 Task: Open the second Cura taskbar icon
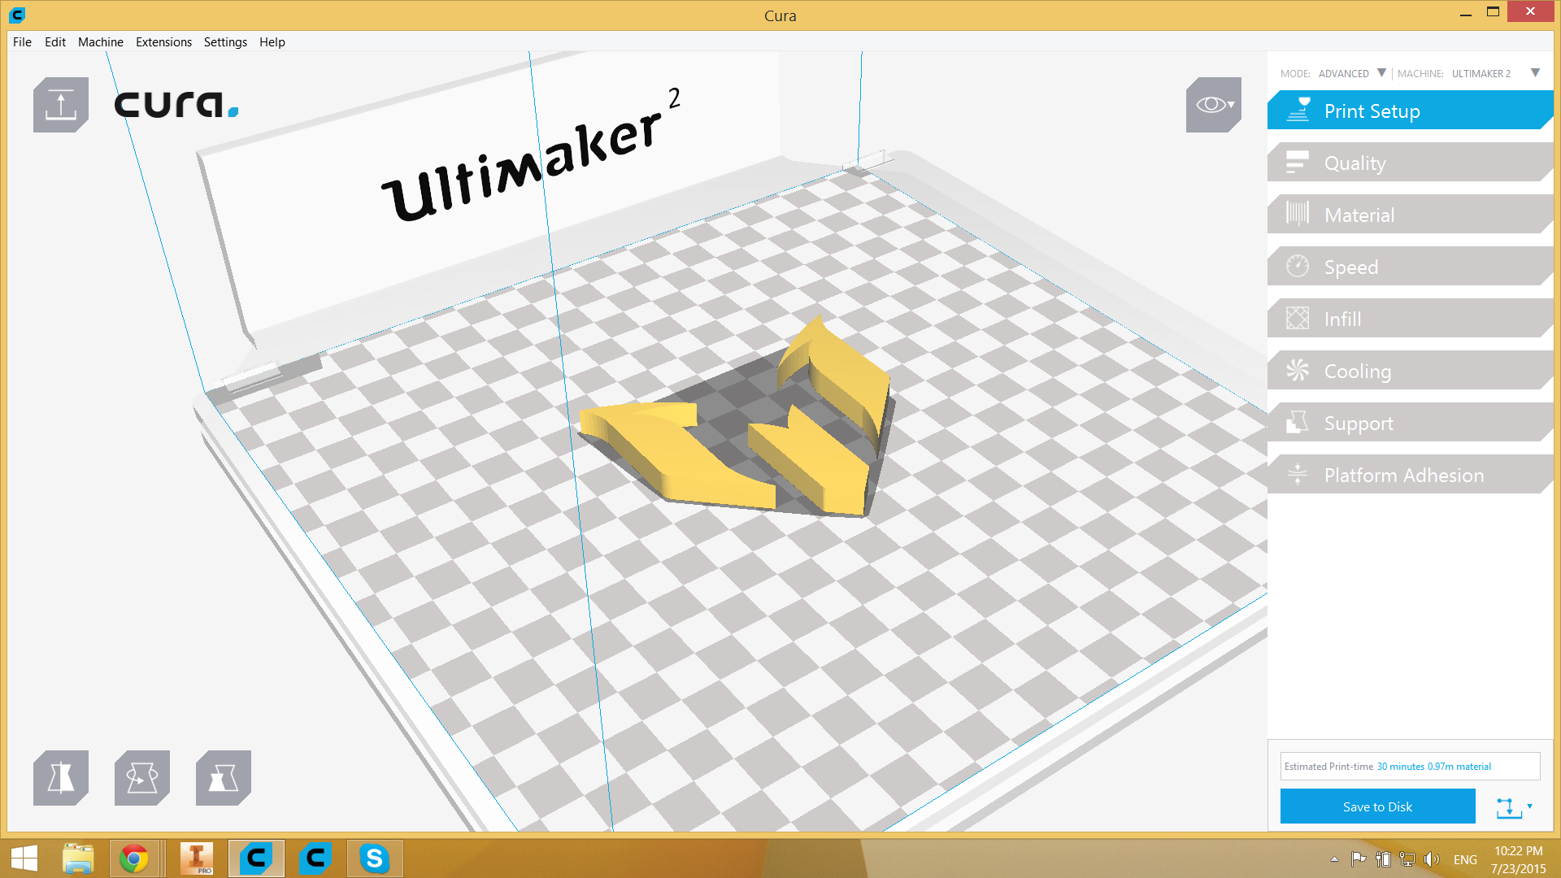tap(315, 858)
